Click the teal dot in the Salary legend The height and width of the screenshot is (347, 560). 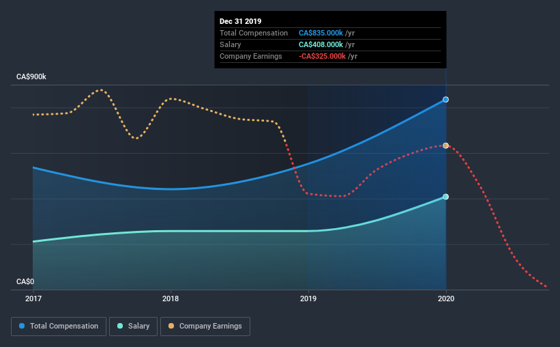click(120, 326)
